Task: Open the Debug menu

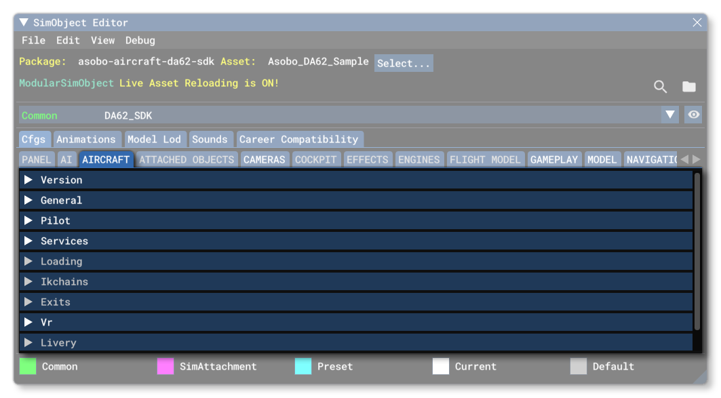Action: tap(140, 40)
